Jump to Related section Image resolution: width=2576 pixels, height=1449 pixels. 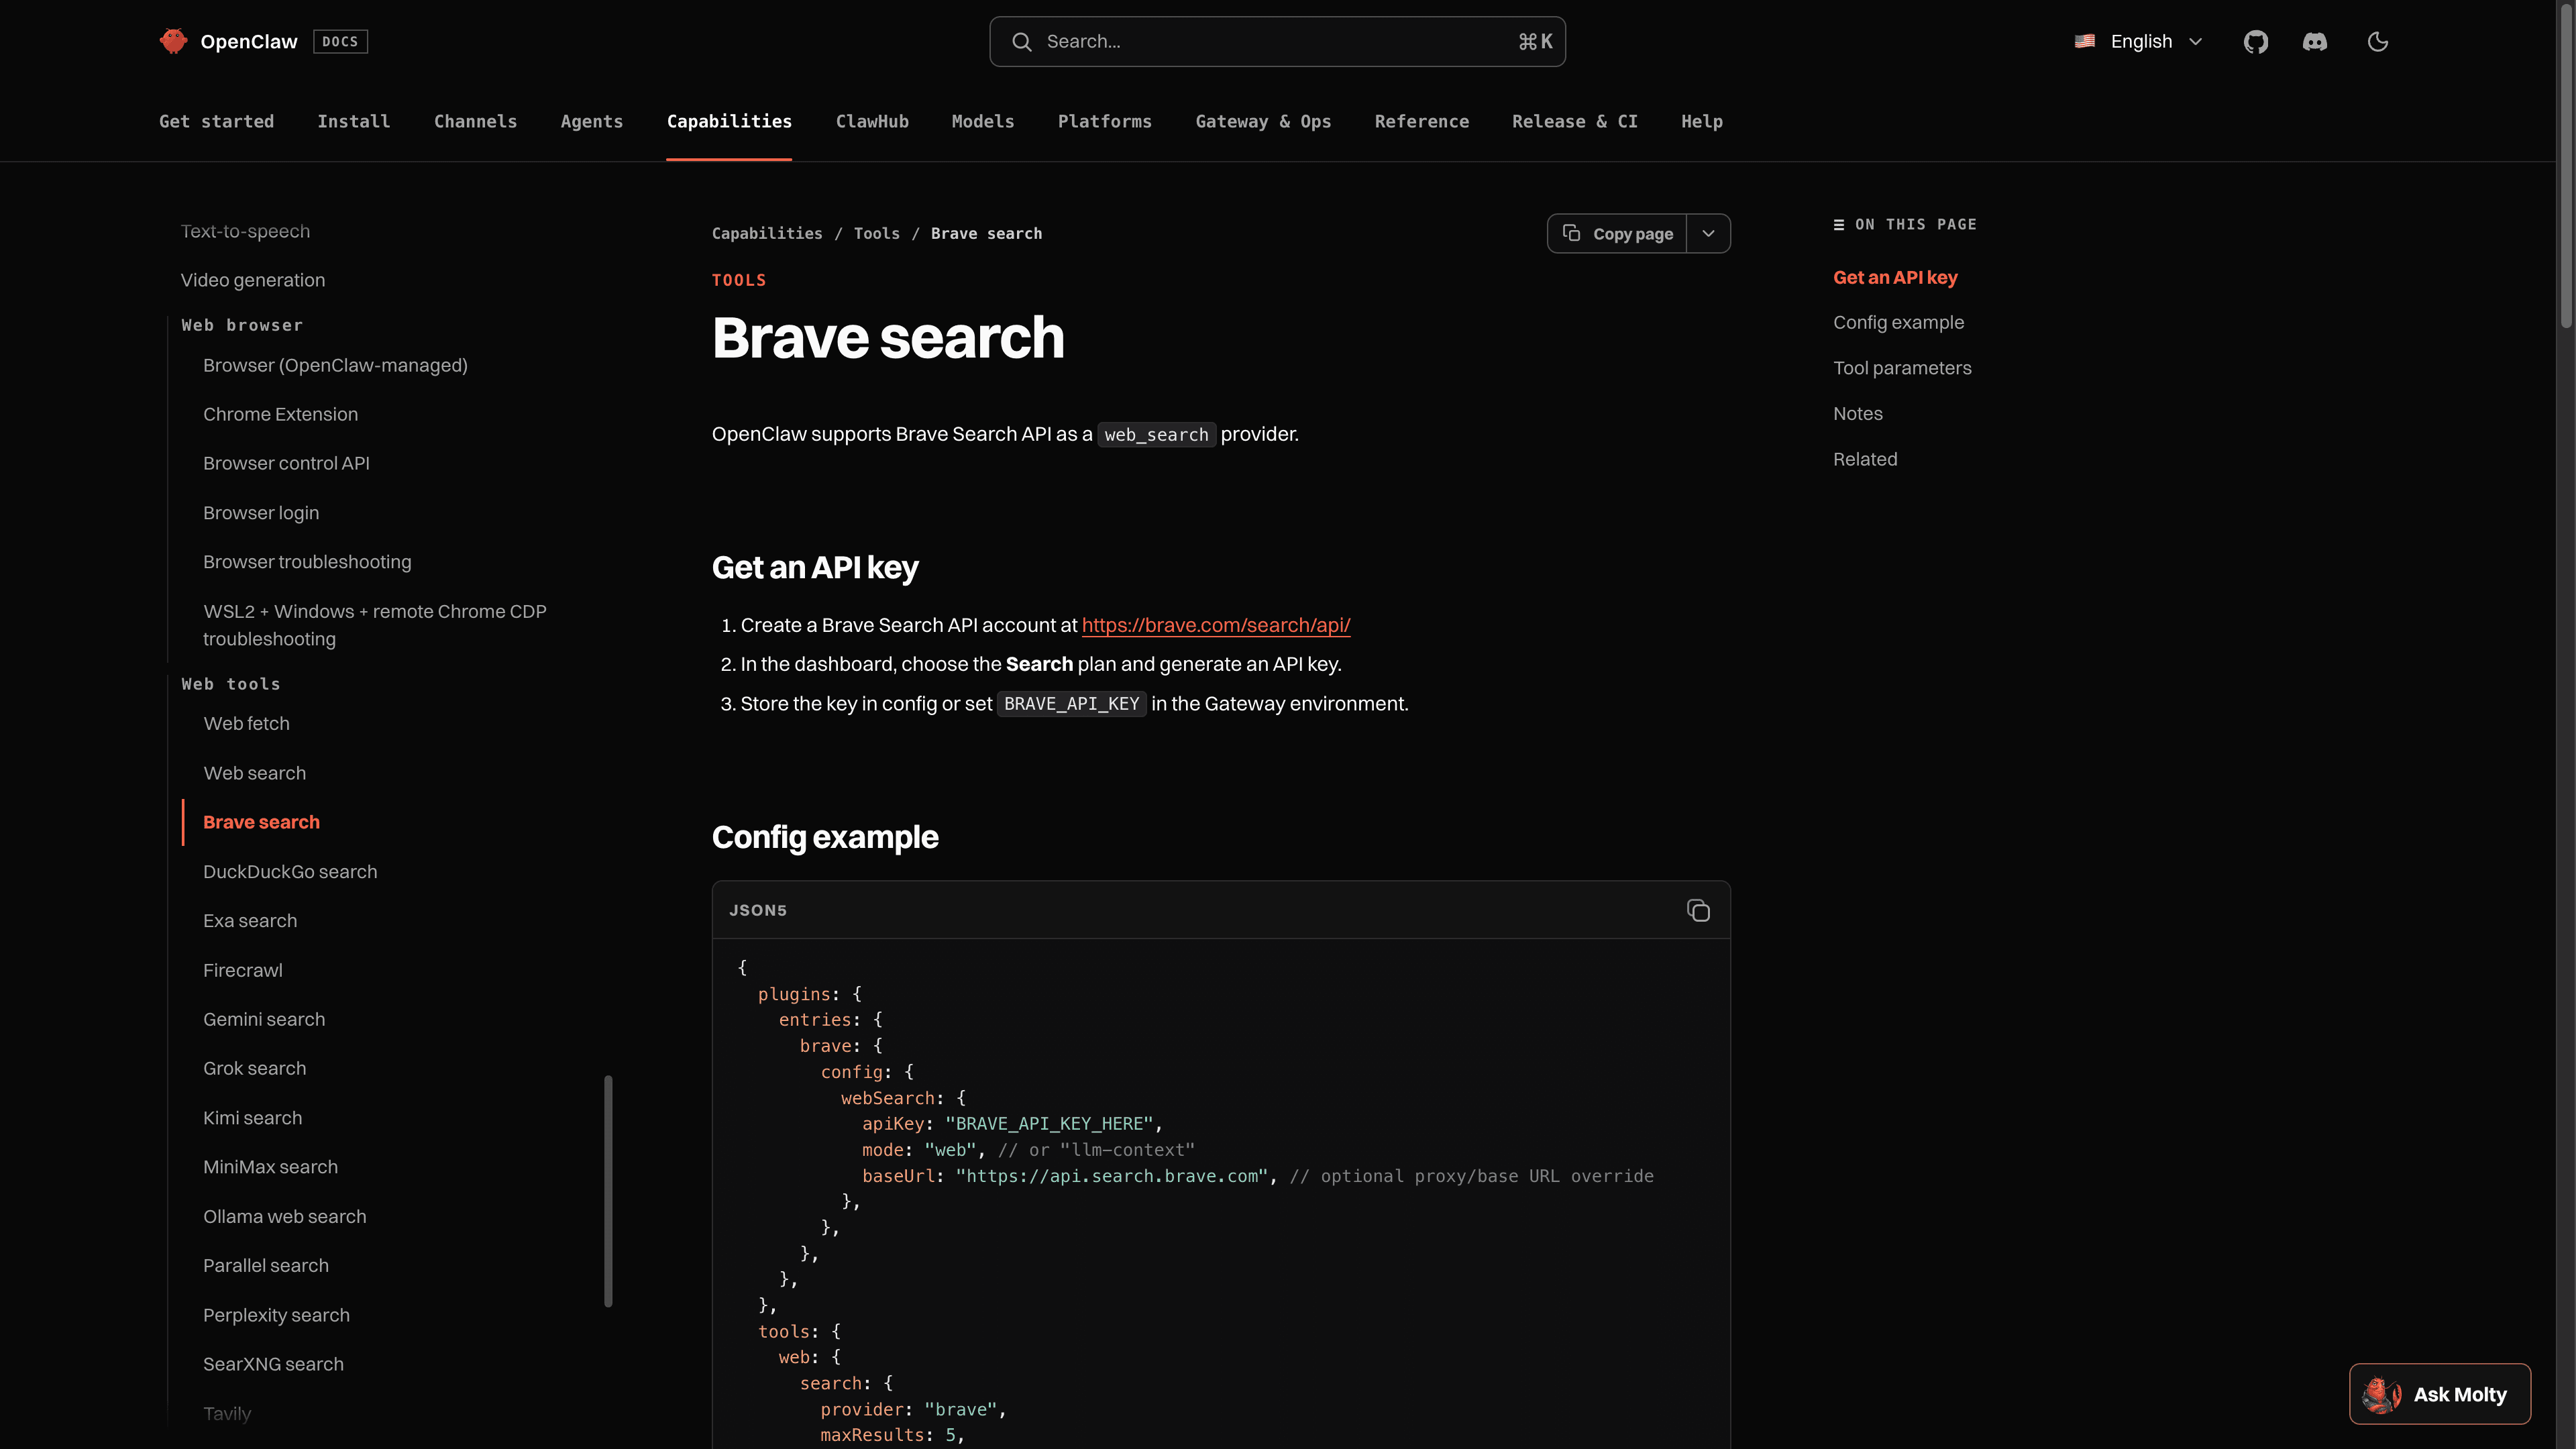1864,459
